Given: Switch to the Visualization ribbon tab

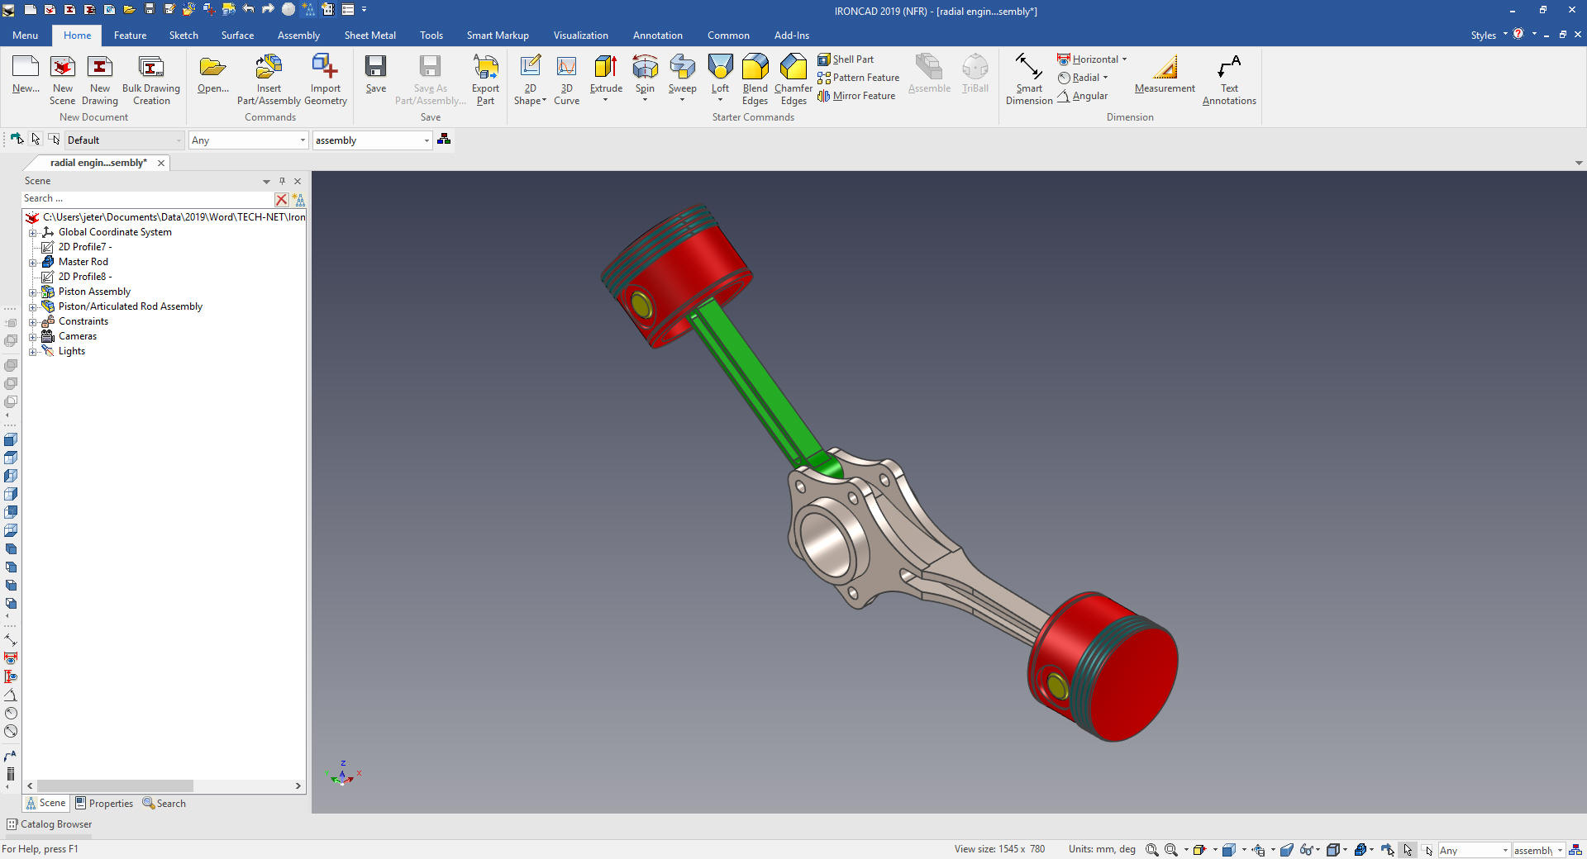Looking at the screenshot, I should click(580, 36).
